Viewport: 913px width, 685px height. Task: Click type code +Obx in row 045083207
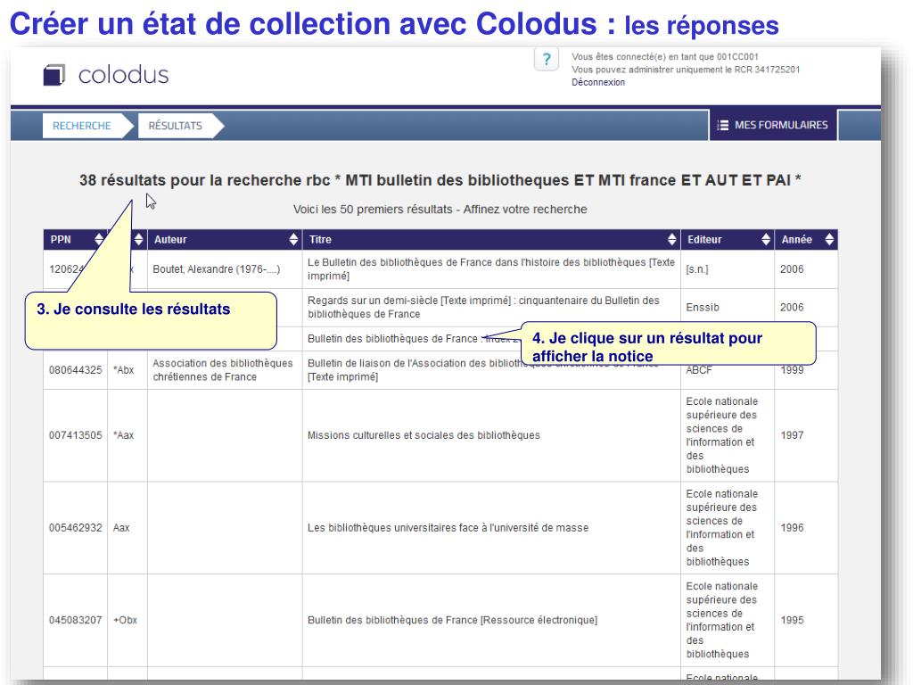[125, 620]
